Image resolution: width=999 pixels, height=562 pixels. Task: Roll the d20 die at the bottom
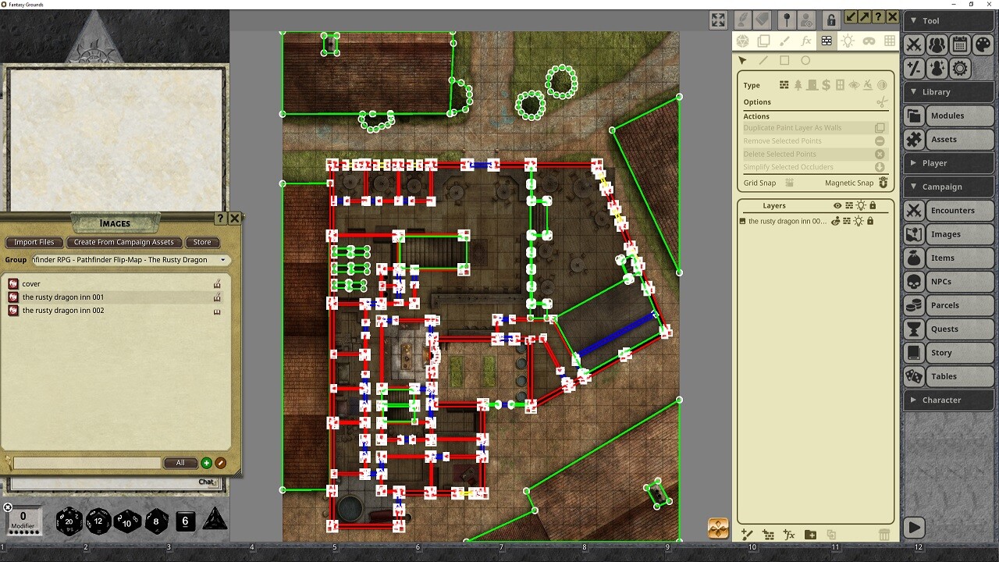pyautogui.click(x=69, y=521)
